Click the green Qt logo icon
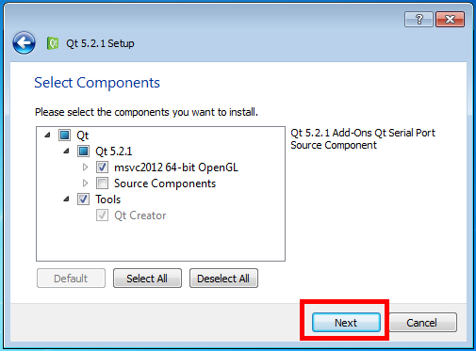476x351 pixels. coord(53,43)
